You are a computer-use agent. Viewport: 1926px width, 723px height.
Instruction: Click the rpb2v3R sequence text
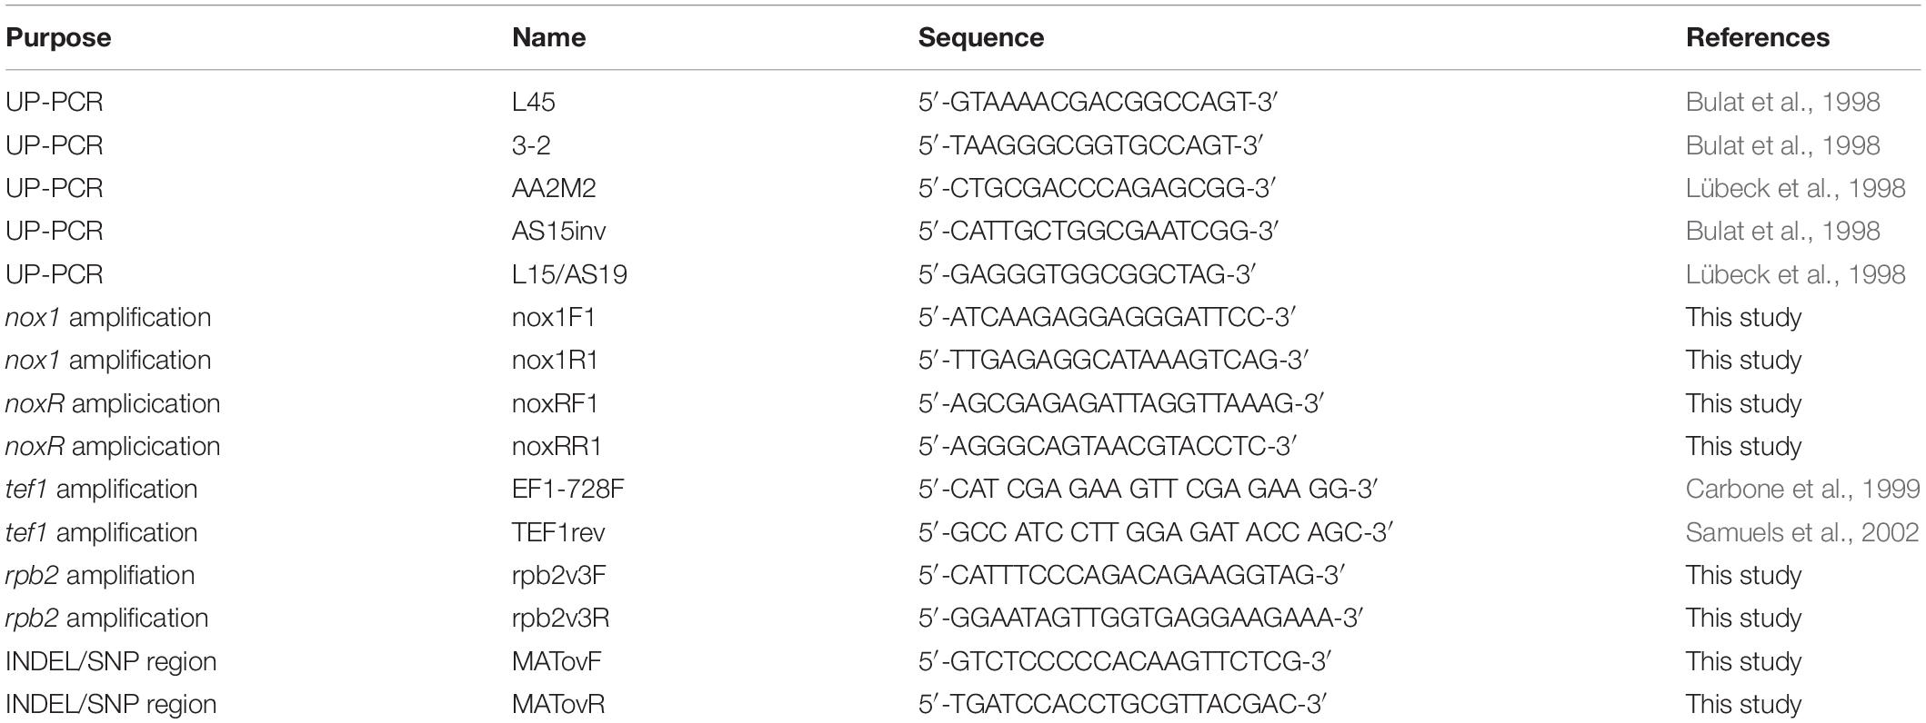click(x=1140, y=619)
